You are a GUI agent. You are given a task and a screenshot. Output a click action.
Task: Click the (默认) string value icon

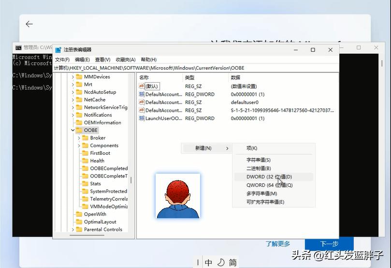pos(142,86)
